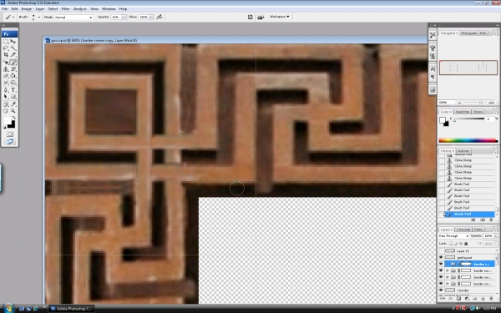
Task: Select the Rectangle shape tool
Action: (x=13, y=97)
